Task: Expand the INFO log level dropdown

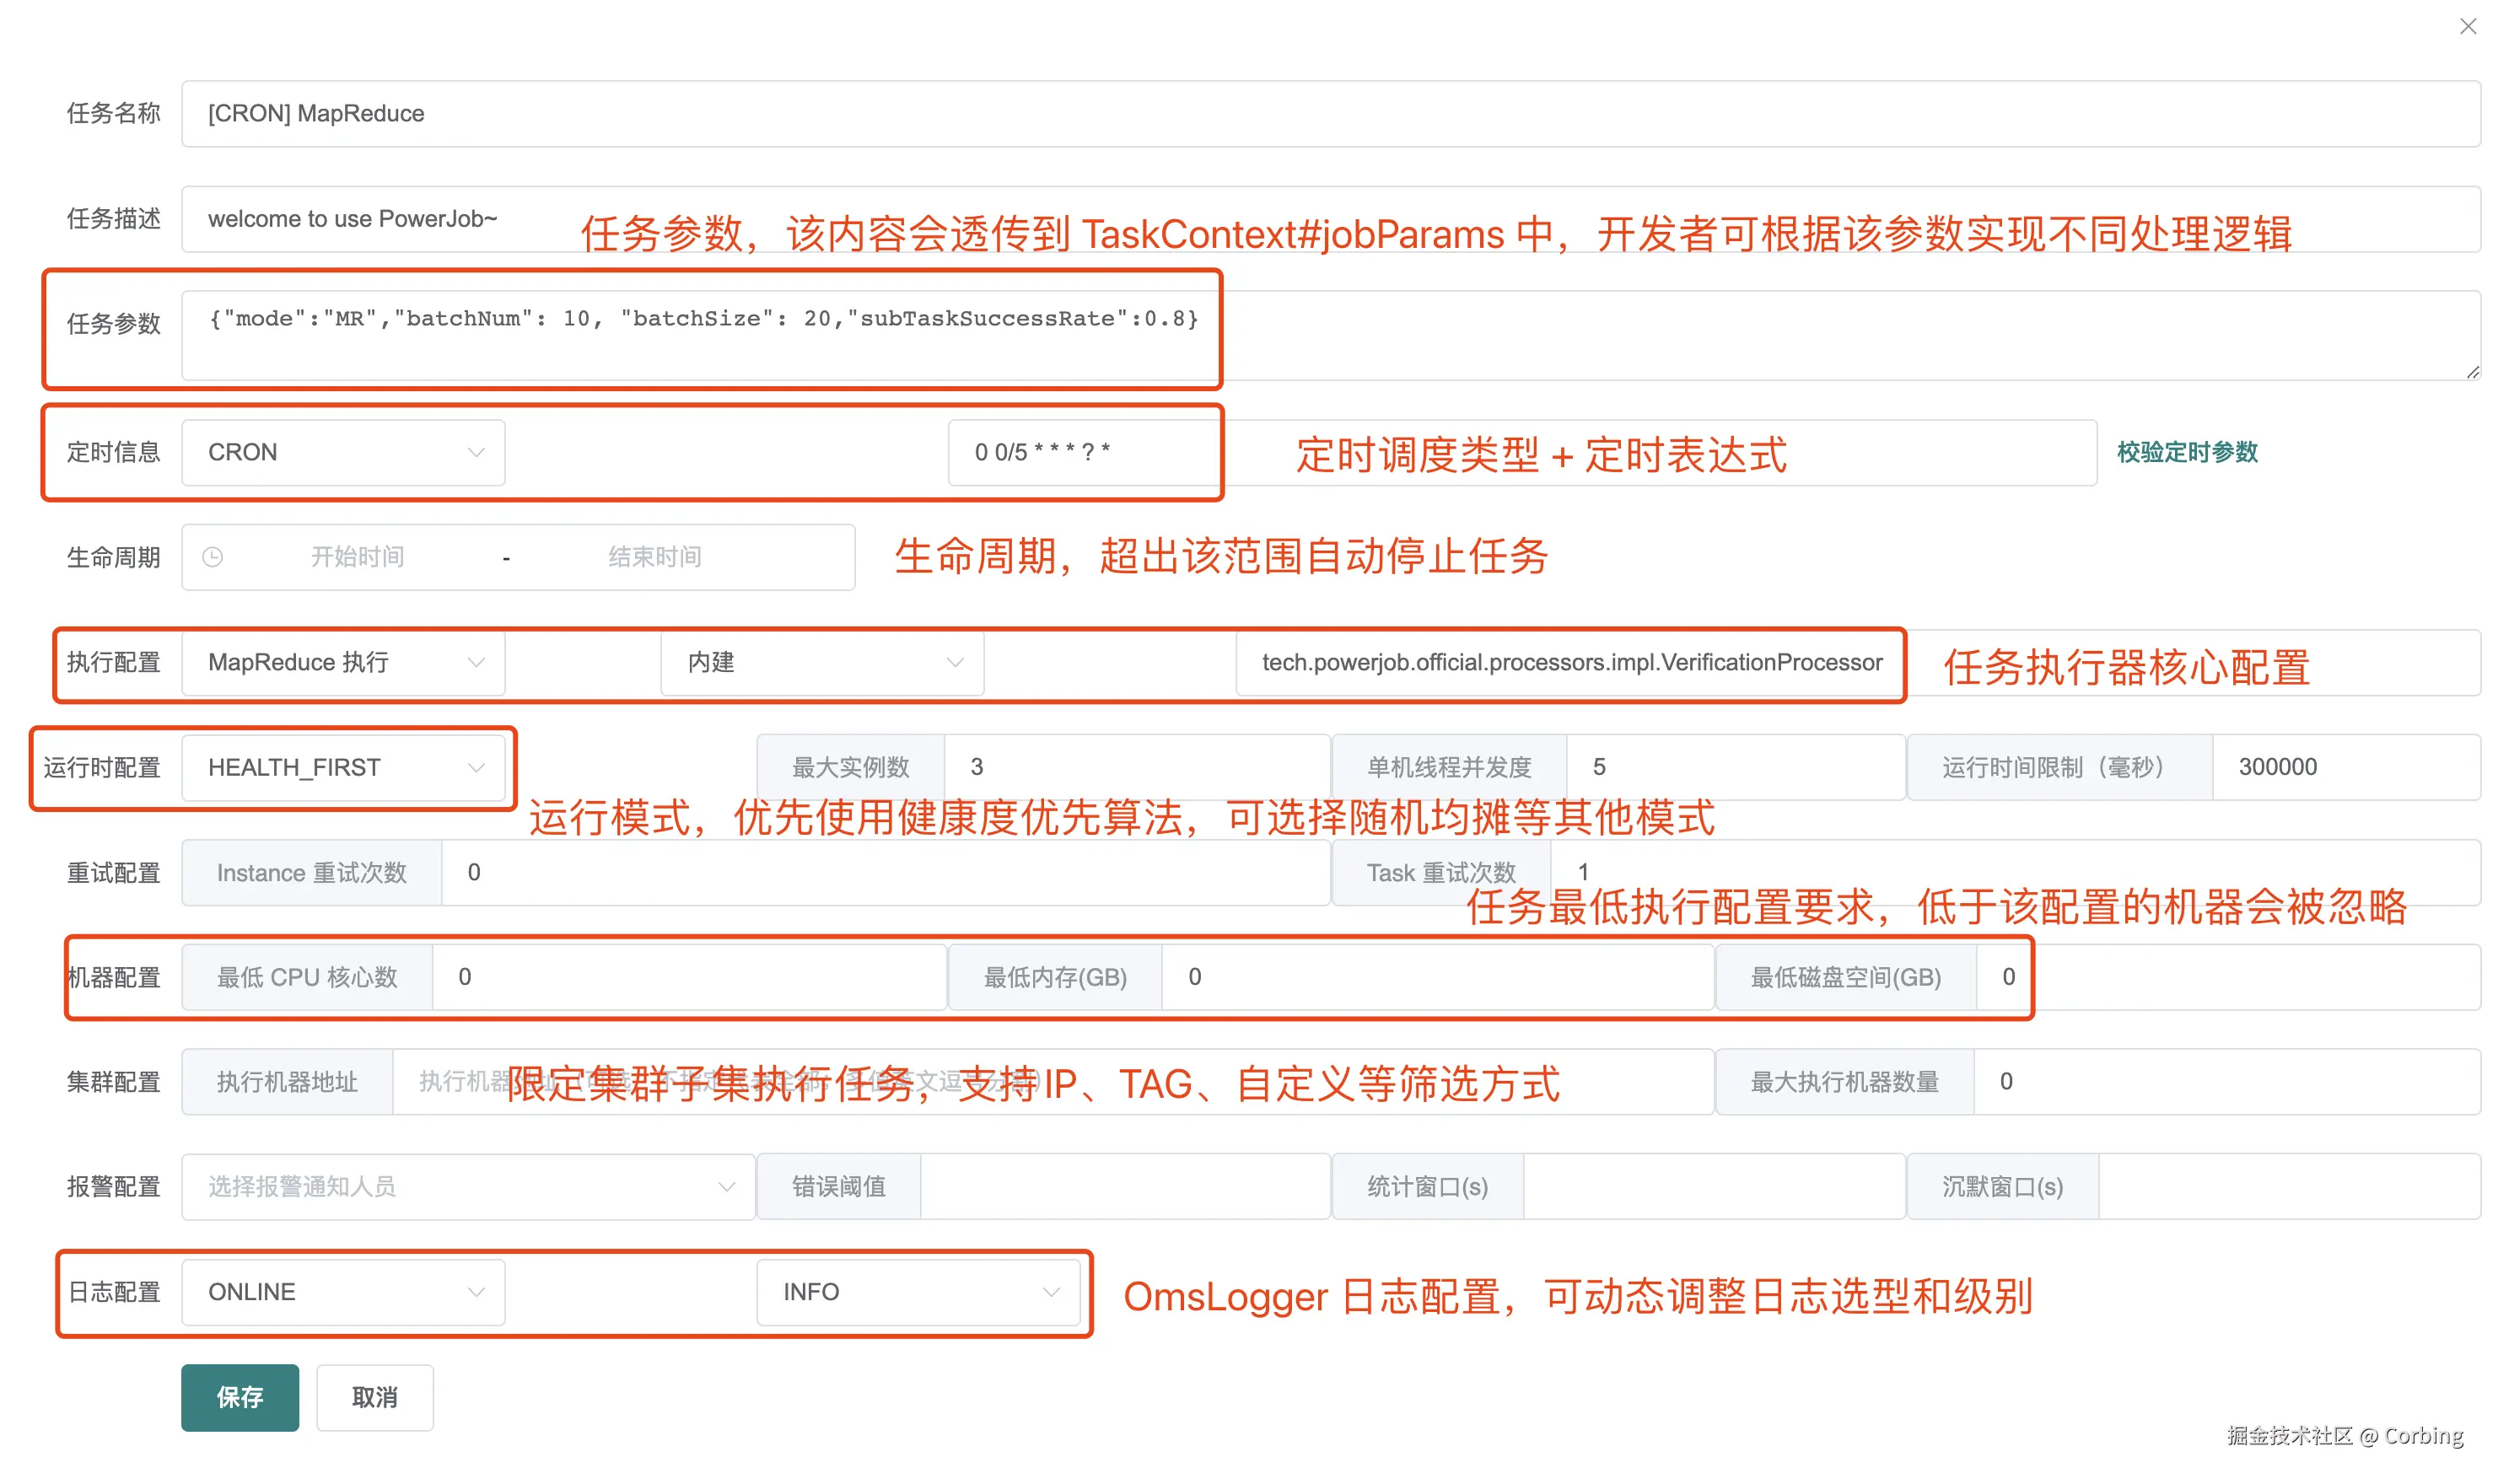Action: tap(917, 1291)
